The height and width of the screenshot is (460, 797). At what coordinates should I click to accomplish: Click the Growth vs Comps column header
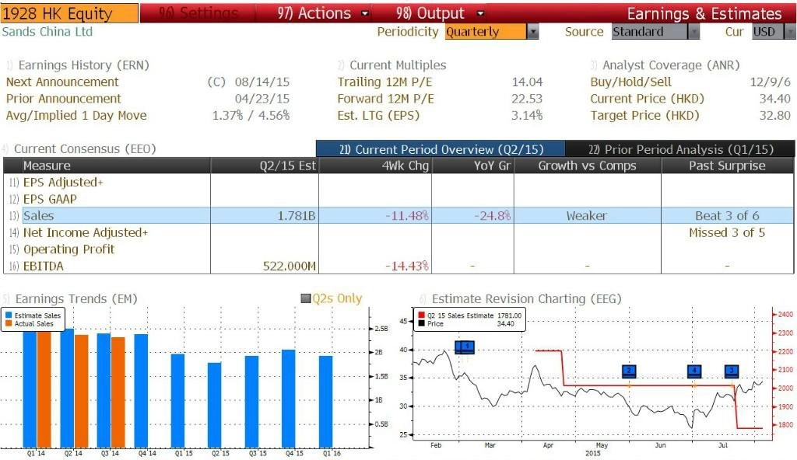coord(588,166)
